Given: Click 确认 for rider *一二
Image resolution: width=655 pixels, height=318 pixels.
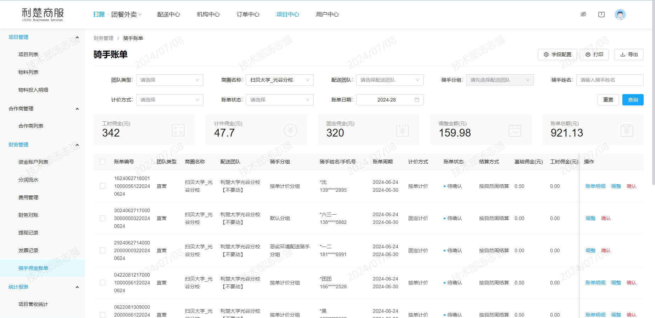Looking at the screenshot, I should [606, 250].
